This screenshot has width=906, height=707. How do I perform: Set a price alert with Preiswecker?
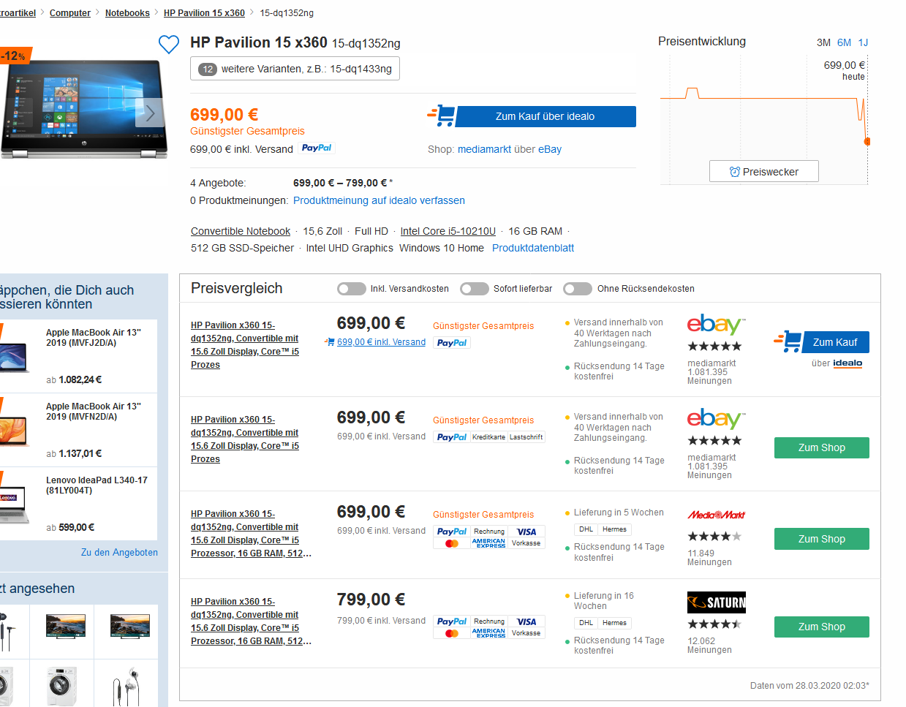point(763,172)
